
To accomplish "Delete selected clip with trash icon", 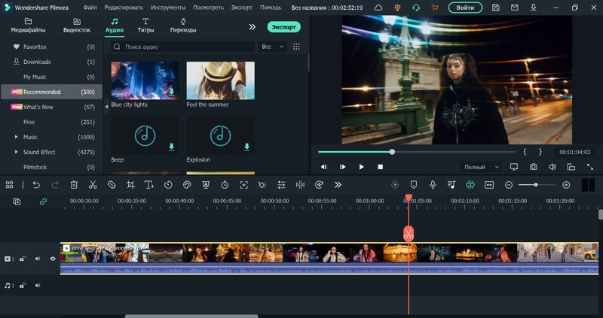I will 74,185.
